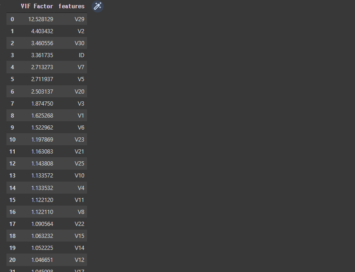
Task: Select the 'features' column header
Action: (71, 6)
